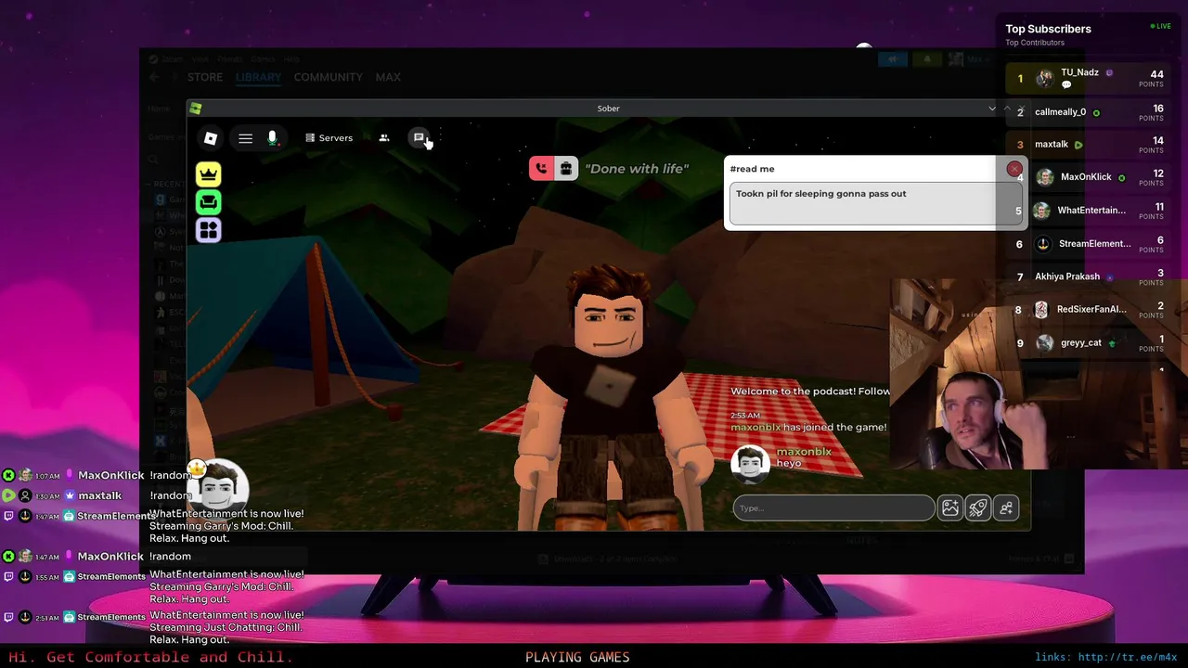Viewport: 1188px width, 668px height.
Task: Click callmeally_0 in Top Subscribers list
Action: click(x=1087, y=111)
